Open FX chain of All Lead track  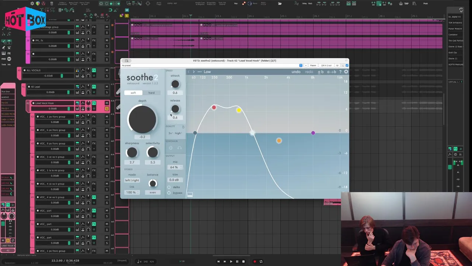94,87
